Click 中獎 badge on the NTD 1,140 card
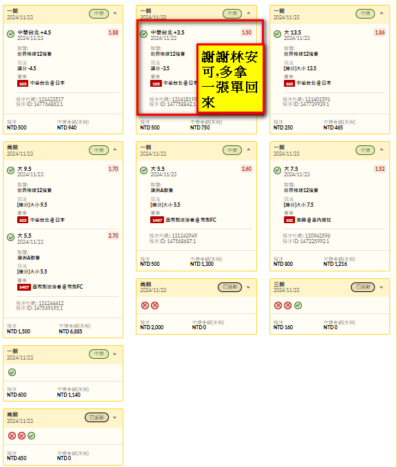This screenshot has height=467, width=397. point(99,354)
